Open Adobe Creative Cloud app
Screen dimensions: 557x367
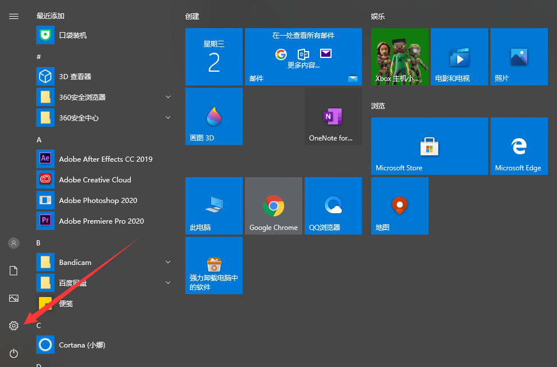(95, 179)
